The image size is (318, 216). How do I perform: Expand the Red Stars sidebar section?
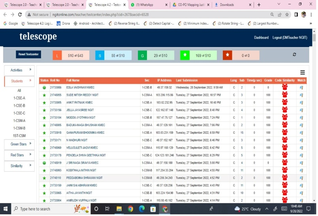19,155
